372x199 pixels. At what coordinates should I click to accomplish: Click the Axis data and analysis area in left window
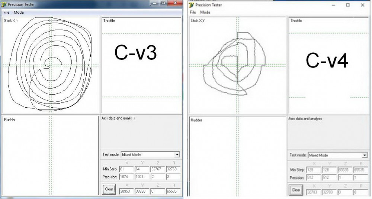pyautogui.click(x=141, y=132)
